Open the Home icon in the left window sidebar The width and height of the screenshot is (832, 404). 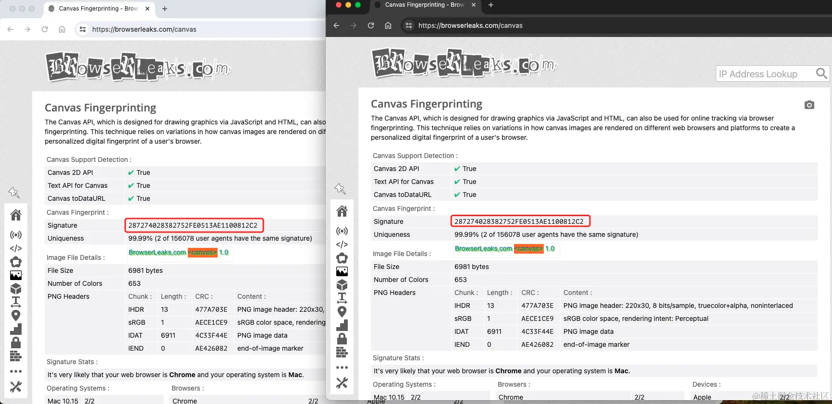pos(16,215)
